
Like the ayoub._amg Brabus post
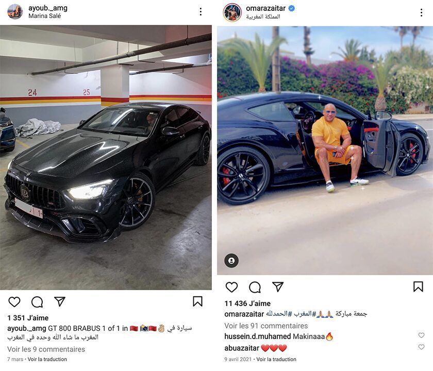pos(14,302)
